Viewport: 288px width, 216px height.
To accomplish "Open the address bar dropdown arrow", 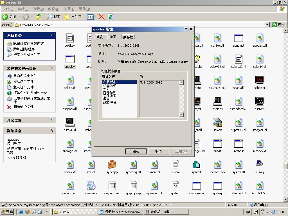I will point(267,25).
